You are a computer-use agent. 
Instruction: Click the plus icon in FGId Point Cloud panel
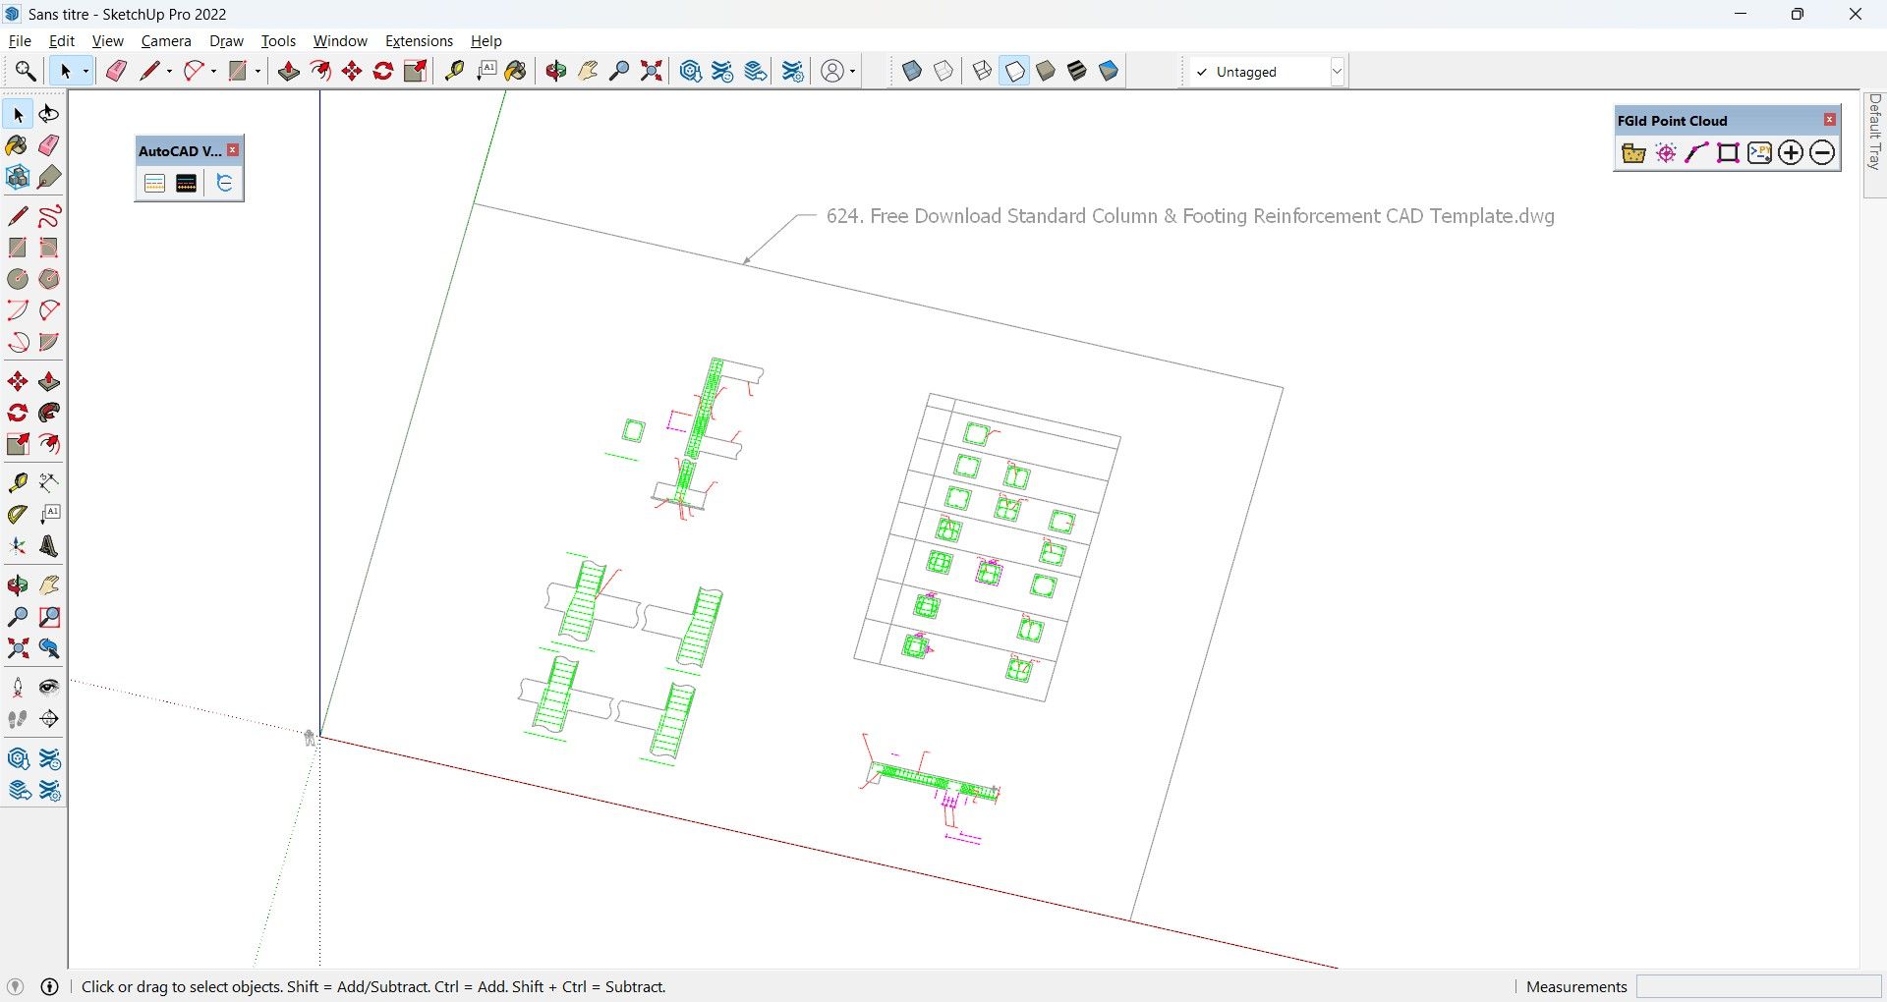[1791, 152]
